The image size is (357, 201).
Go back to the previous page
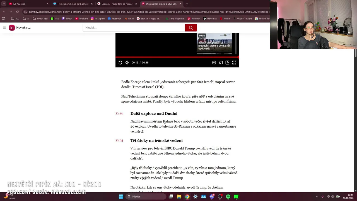4,12
